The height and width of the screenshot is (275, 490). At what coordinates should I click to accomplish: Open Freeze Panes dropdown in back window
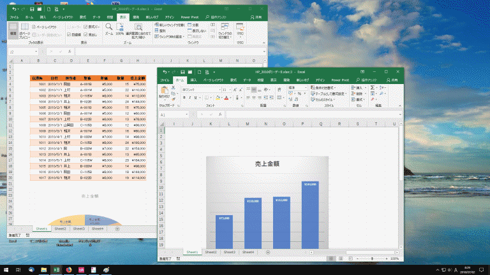click(x=169, y=36)
